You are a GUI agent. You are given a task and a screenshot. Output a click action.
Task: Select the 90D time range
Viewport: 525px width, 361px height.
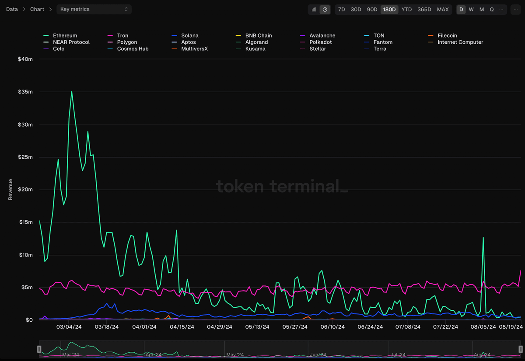(x=372, y=9)
